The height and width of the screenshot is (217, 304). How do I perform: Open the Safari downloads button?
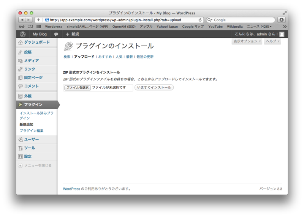pyautogui.click(x=282, y=20)
